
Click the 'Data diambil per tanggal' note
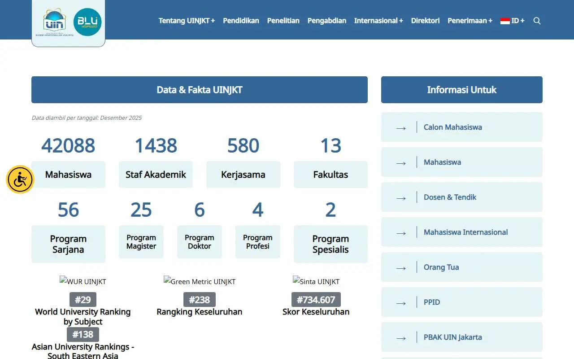tap(87, 118)
